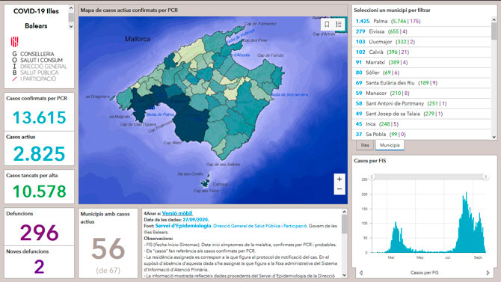Filter by Manacor municipality

pos(422,93)
